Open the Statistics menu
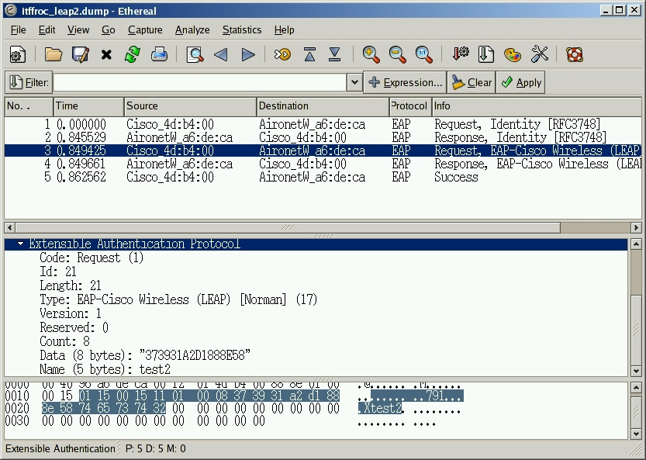The height and width of the screenshot is (460, 646). coord(241,29)
